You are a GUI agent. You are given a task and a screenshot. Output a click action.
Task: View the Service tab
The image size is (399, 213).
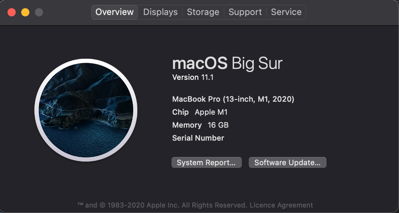pos(286,12)
